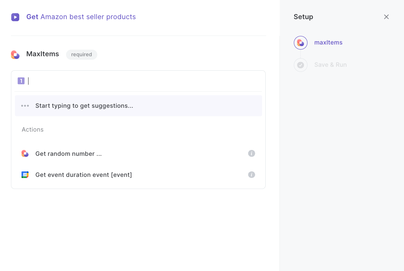The width and height of the screenshot is (404, 271).
Task: Click the purple play icon beside the title
Action: click(x=15, y=17)
